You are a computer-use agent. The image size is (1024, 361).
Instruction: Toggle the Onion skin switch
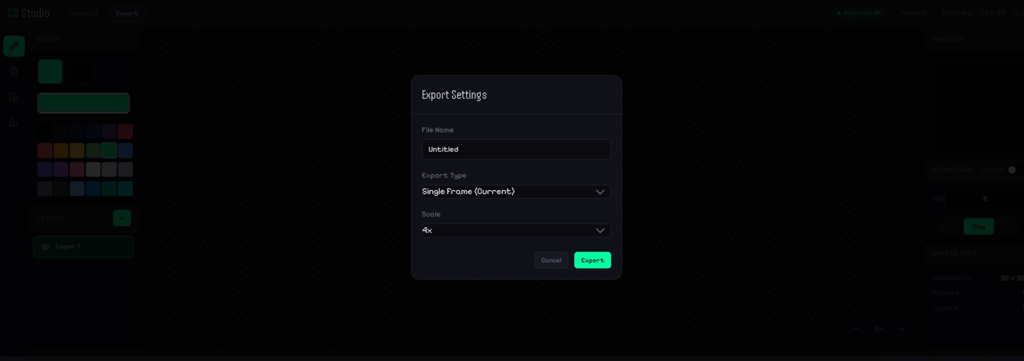click(1012, 170)
